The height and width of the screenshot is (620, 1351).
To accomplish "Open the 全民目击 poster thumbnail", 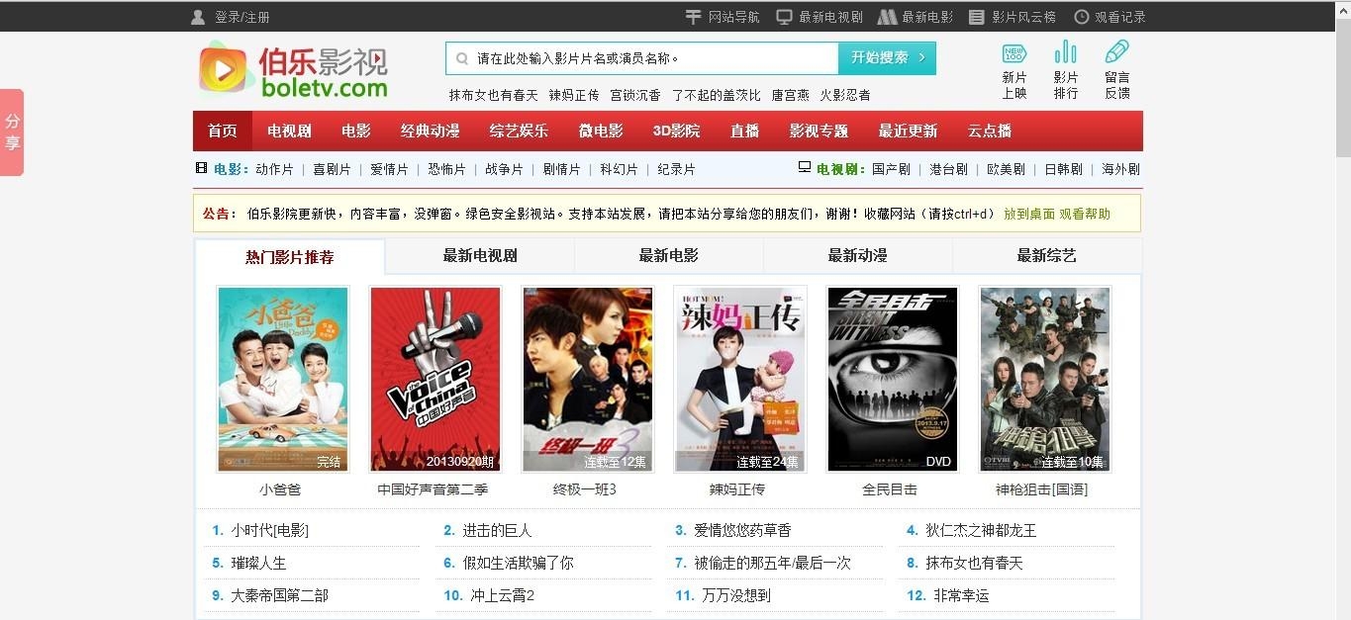I will coord(893,379).
